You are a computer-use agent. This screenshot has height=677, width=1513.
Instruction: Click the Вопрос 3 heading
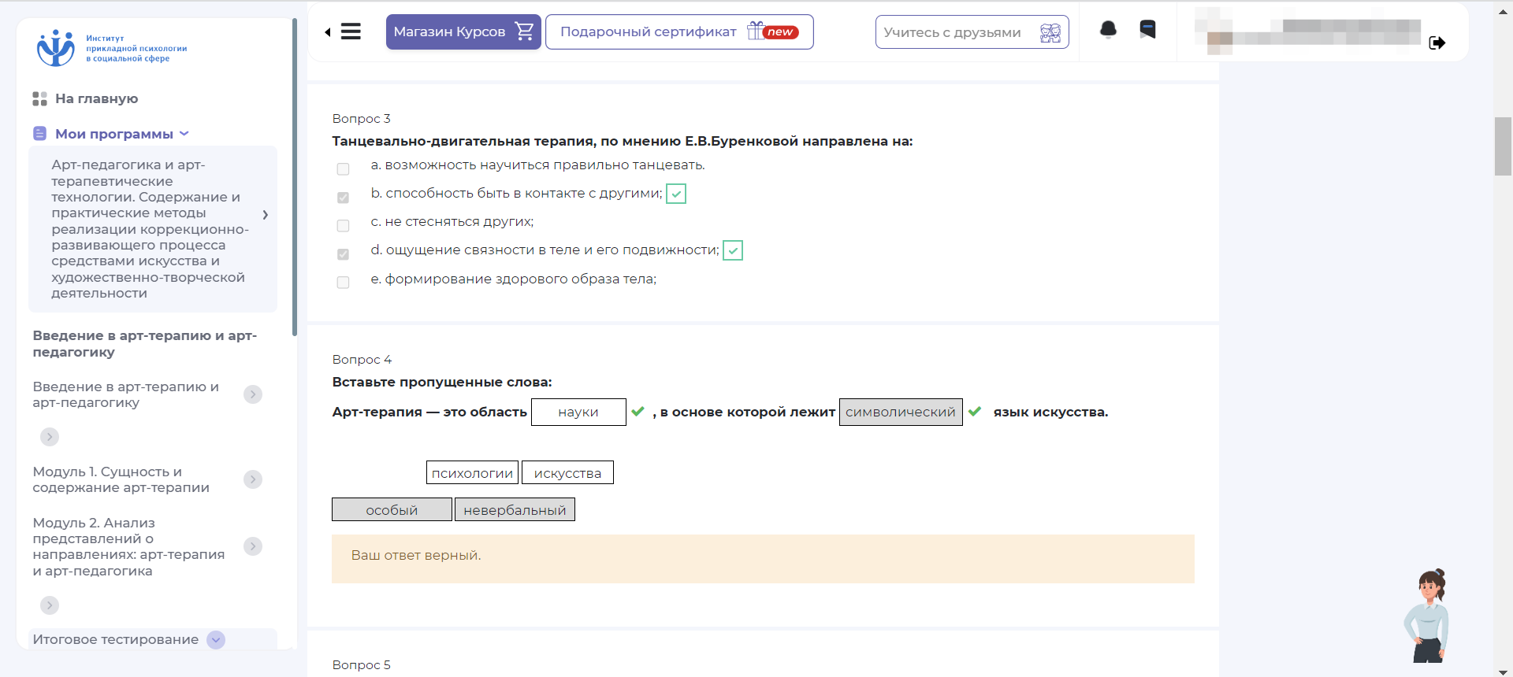[361, 118]
